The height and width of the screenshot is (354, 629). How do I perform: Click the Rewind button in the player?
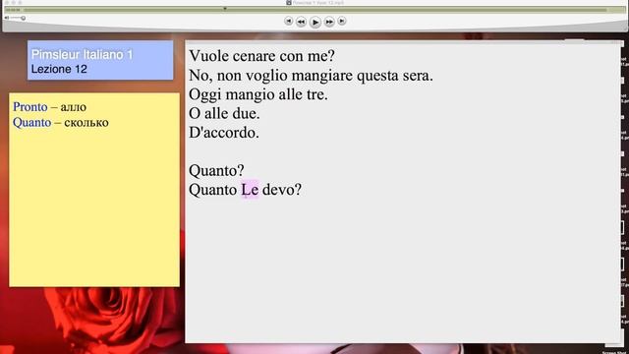[x=301, y=22]
